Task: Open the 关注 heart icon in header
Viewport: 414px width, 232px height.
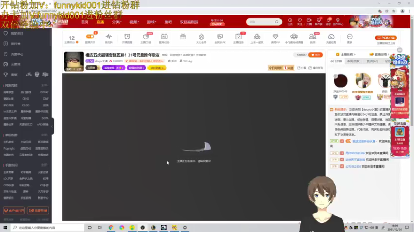Action: click(x=300, y=20)
